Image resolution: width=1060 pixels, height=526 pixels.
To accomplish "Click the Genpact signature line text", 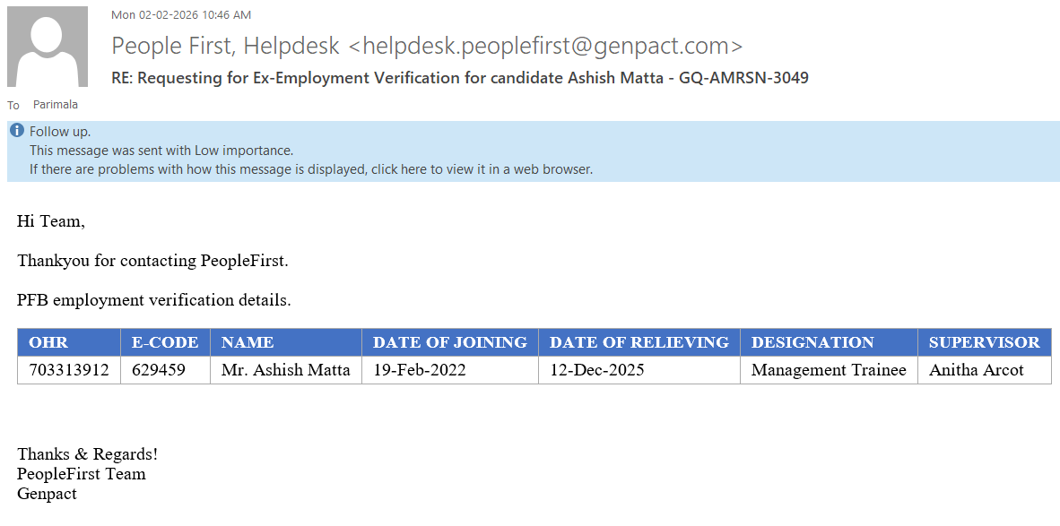I will click(47, 494).
